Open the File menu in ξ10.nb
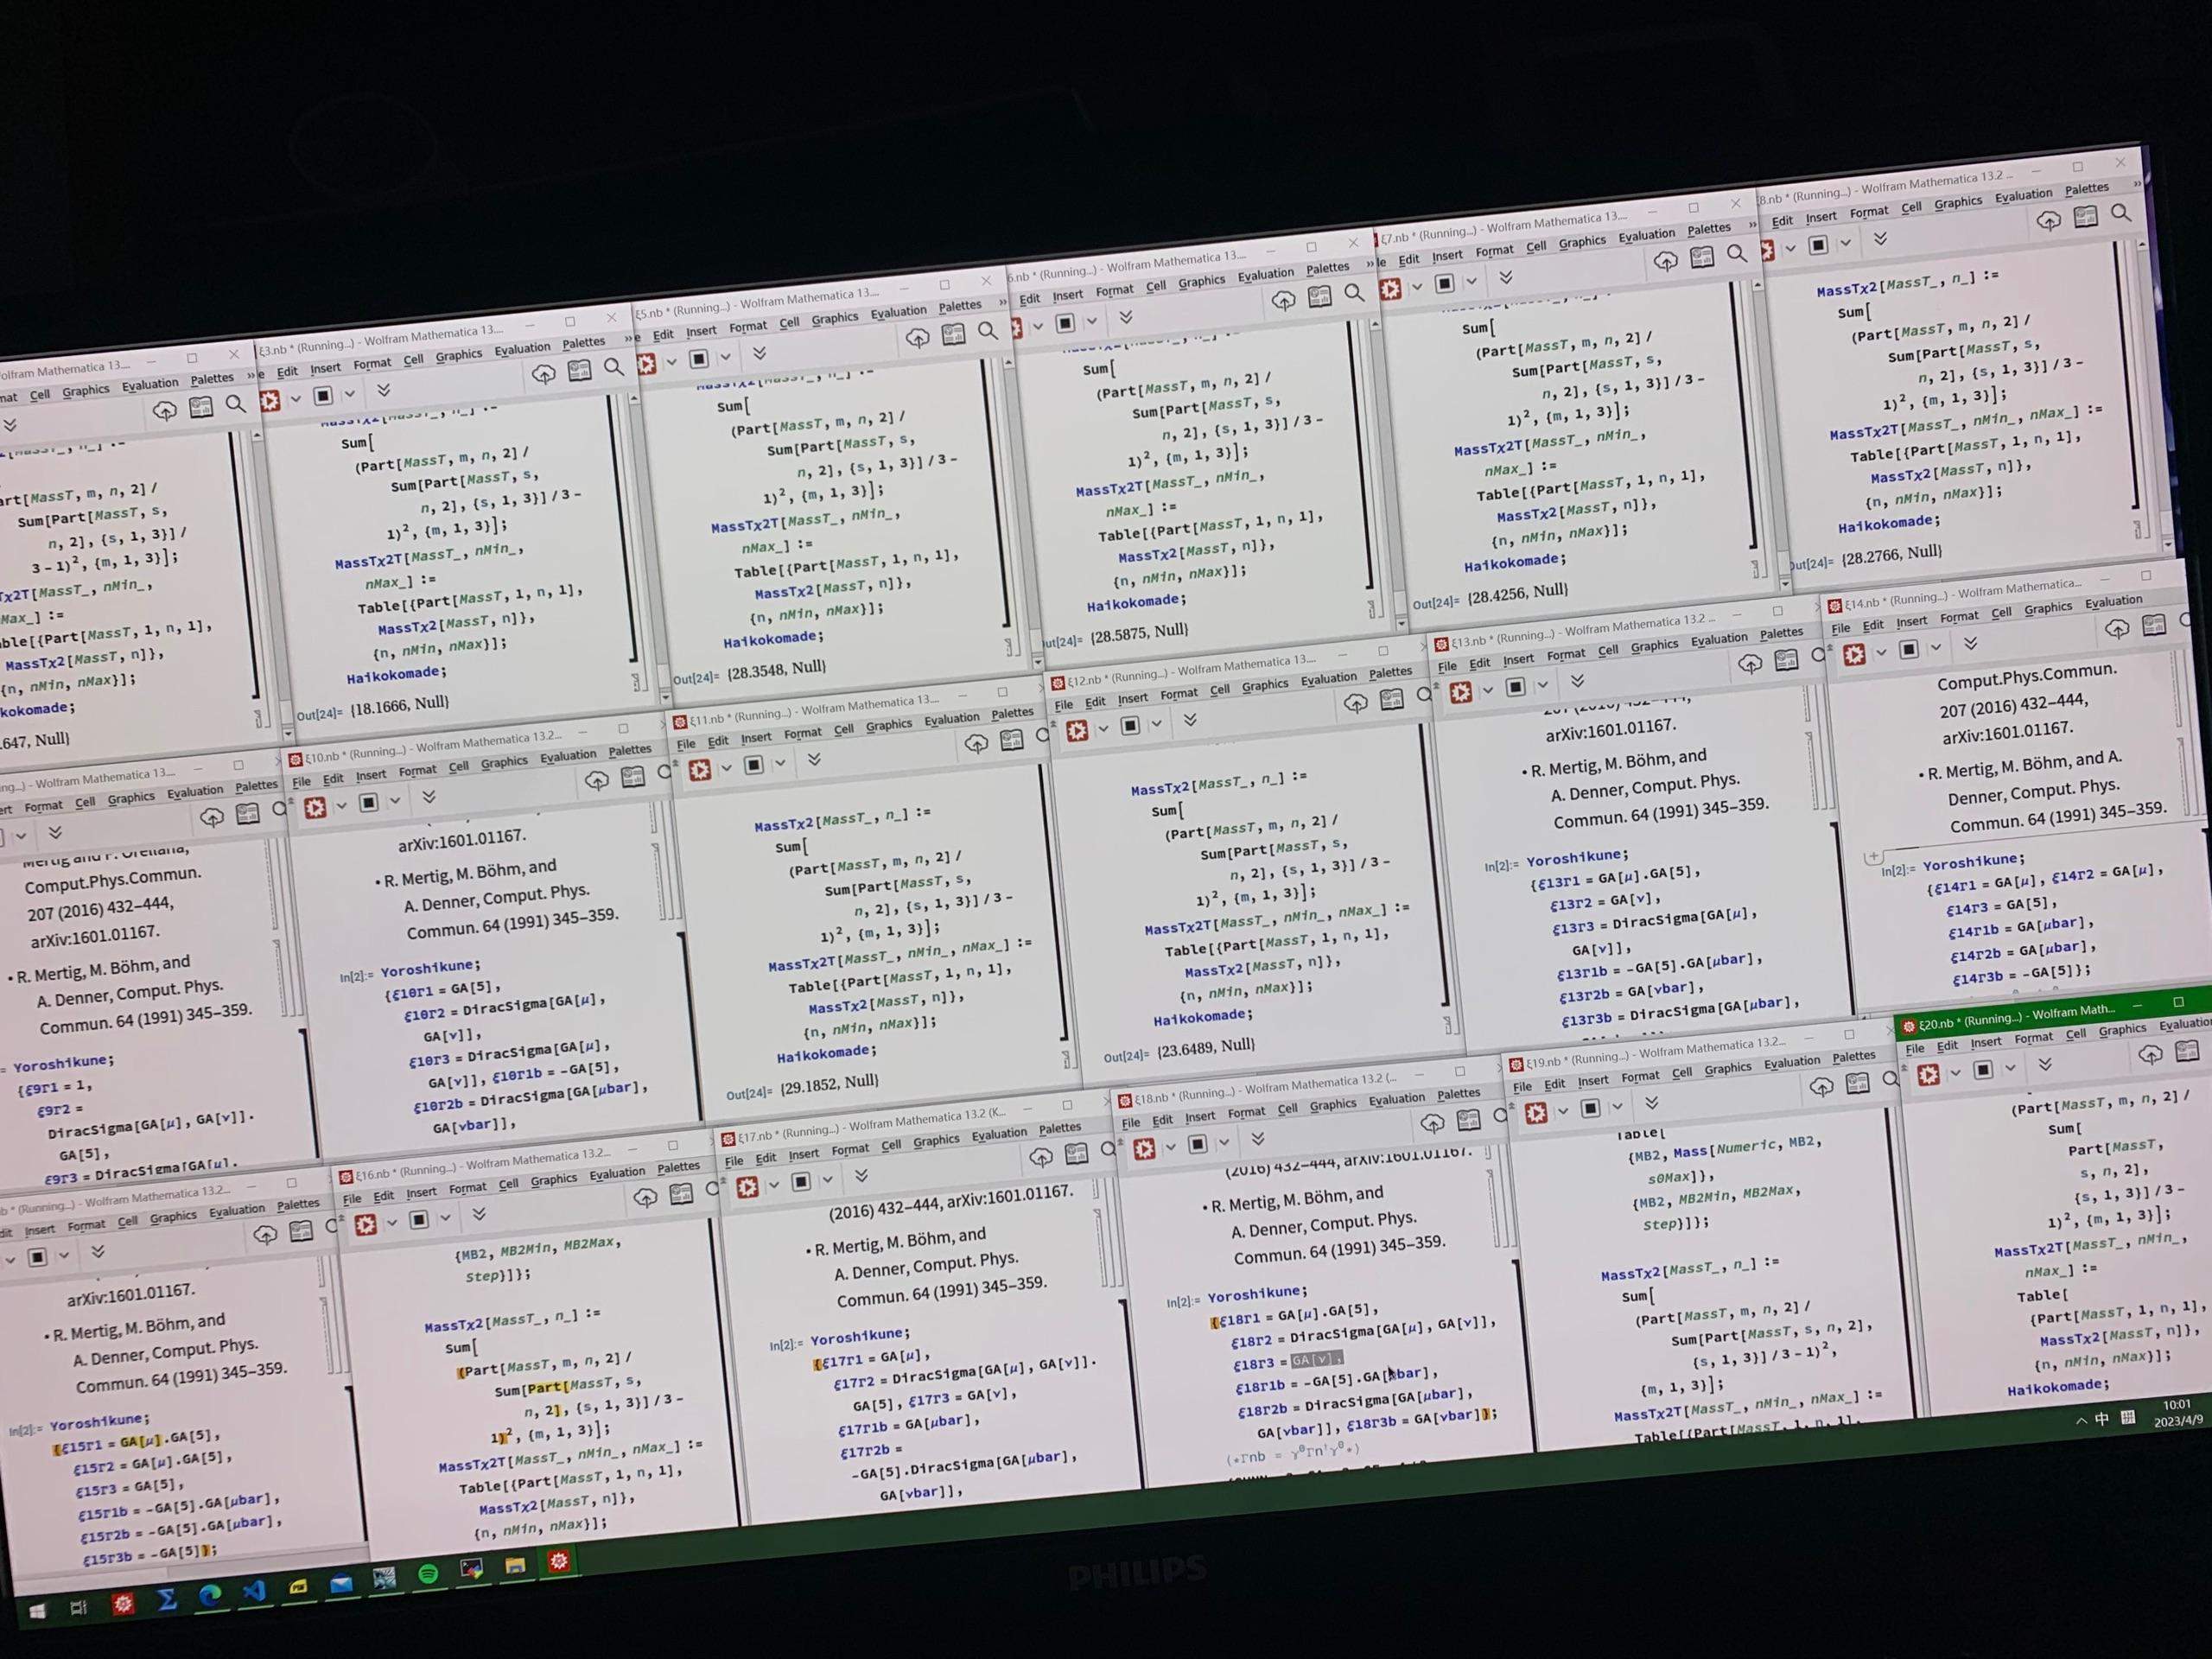The width and height of the screenshot is (2212, 1659). click(301, 782)
